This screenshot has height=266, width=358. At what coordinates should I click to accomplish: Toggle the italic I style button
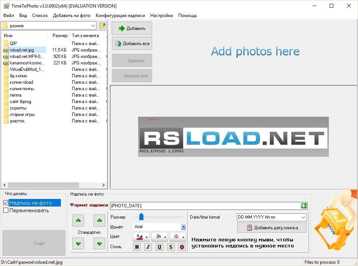tap(148, 247)
